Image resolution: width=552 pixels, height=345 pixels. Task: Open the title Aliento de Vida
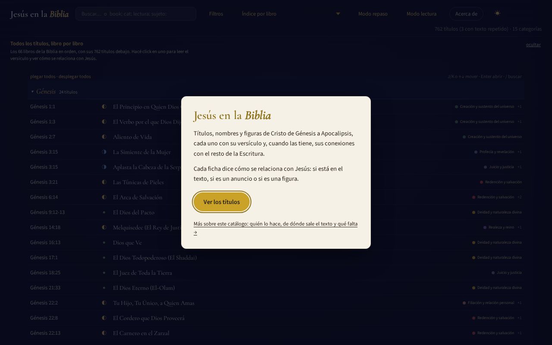tap(132, 137)
